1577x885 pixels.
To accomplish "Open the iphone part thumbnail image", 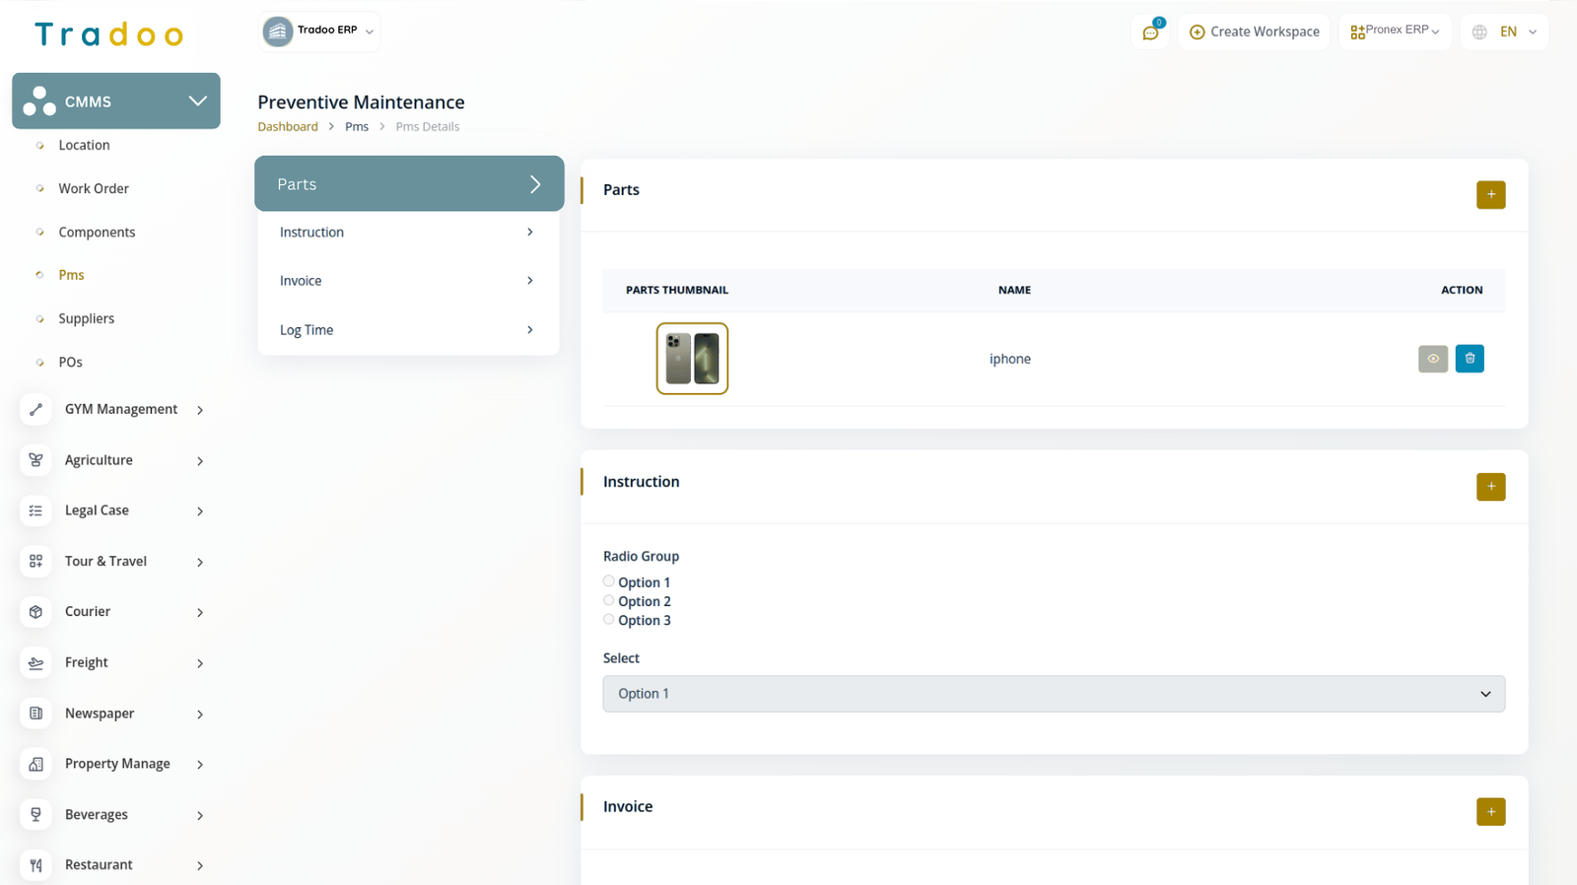I will pyautogui.click(x=692, y=359).
